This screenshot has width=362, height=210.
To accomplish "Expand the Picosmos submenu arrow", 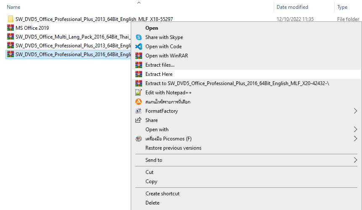I will point(356,139).
